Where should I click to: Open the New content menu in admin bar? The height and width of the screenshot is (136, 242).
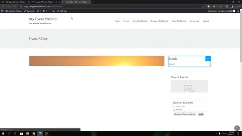tap(52, 11)
